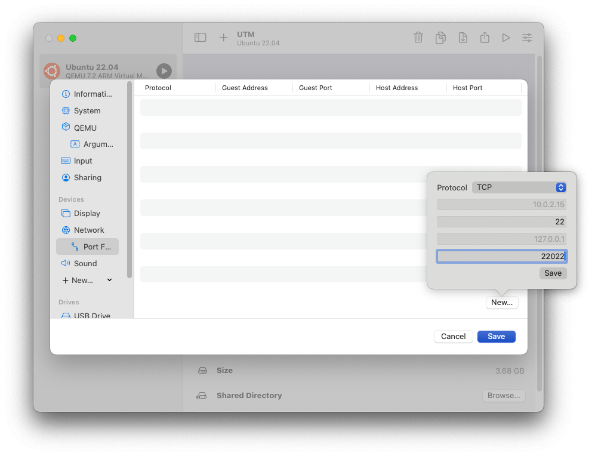Screen dimensions: 598x456
Task: Click the share icon in toolbar
Action: pyautogui.click(x=485, y=38)
